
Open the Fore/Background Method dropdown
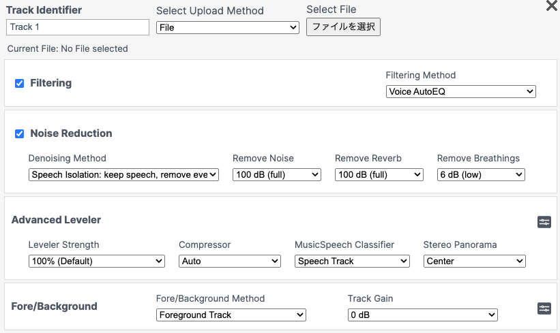pyautogui.click(x=231, y=315)
